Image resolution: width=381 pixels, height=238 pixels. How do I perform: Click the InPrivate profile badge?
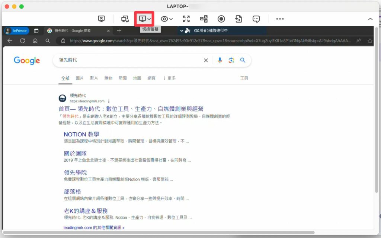click(17, 31)
